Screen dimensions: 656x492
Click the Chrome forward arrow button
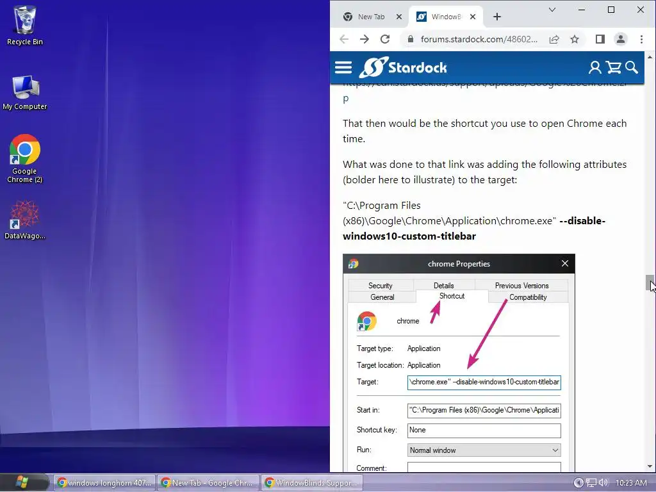coord(365,39)
